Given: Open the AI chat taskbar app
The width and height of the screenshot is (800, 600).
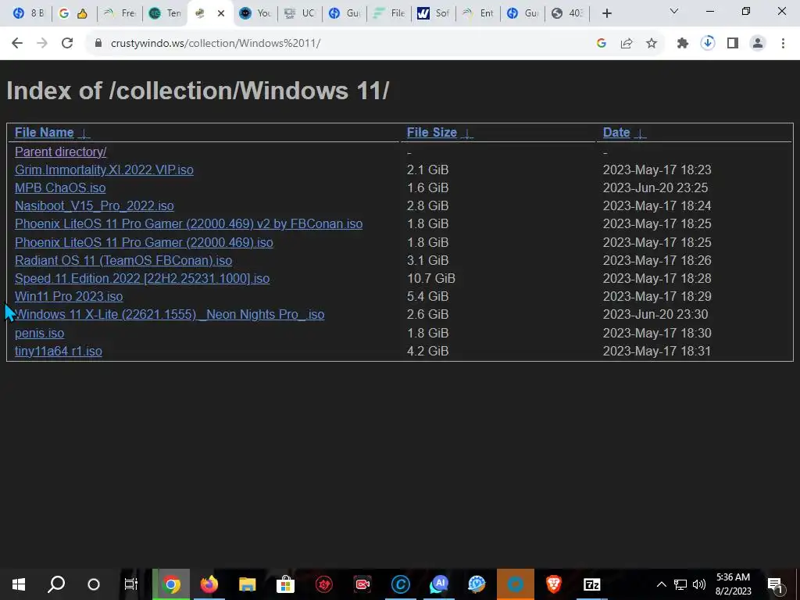Looking at the screenshot, I should tap(439, 584).
